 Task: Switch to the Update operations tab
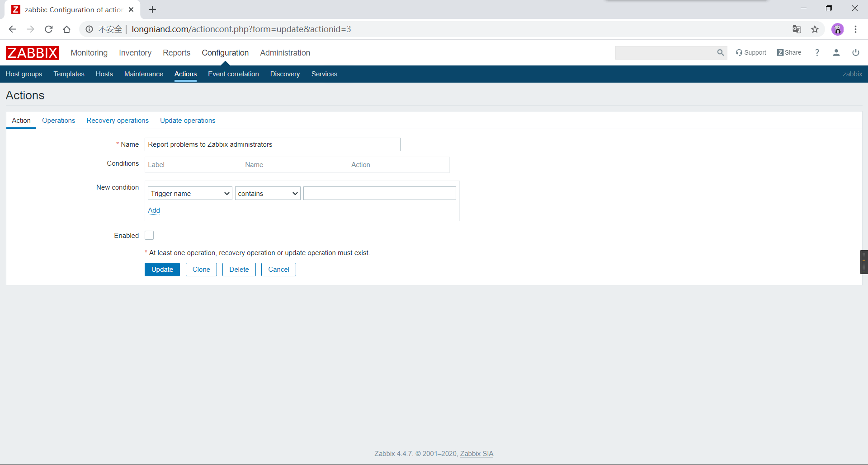tap(188, 121)
